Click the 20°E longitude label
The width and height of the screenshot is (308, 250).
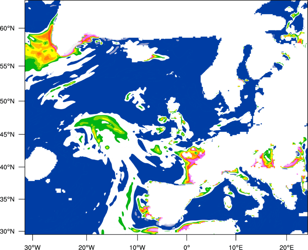[x=286, y=247]
